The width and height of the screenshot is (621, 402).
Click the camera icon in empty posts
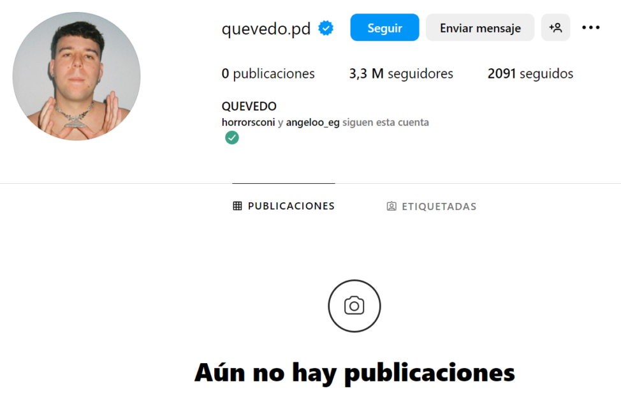(354, 306)
